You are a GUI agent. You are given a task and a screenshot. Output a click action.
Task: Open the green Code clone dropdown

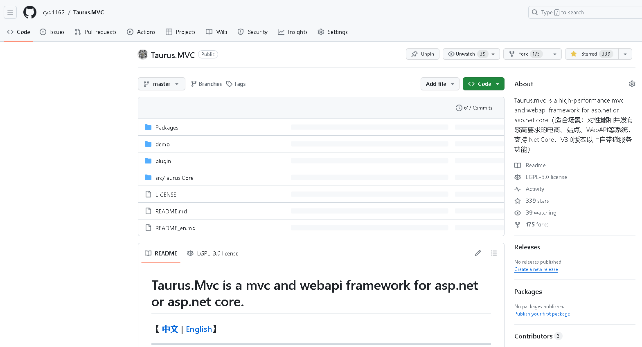(484, 84)
